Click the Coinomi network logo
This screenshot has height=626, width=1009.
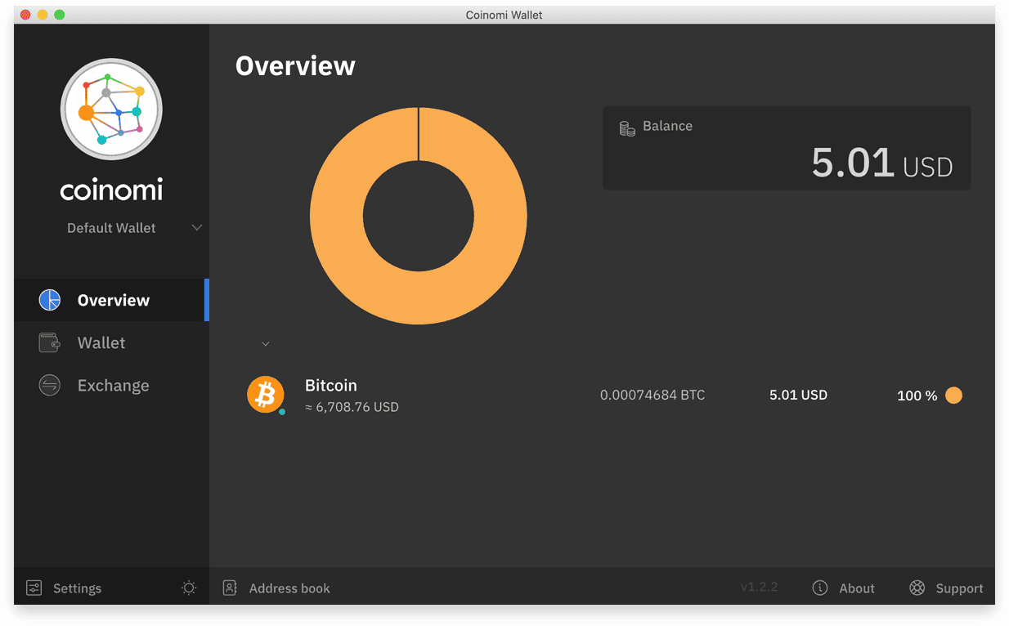click(x=111, y=109)
